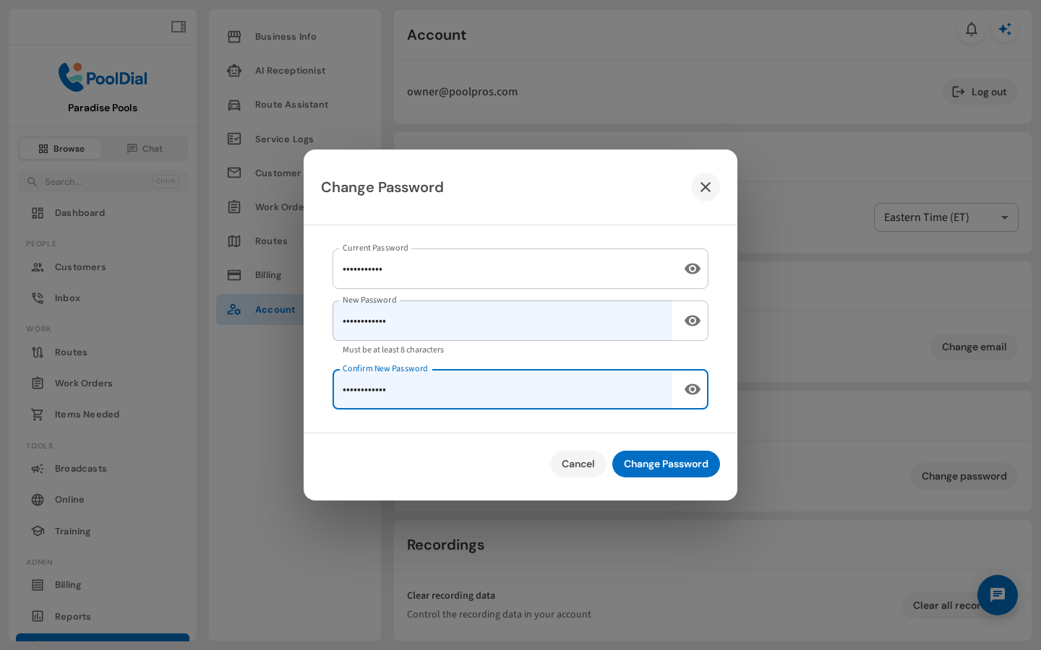The width and height of the screenshot is (1041, 650).
Task: Show the current password text
Action: [x=693, y=269]
